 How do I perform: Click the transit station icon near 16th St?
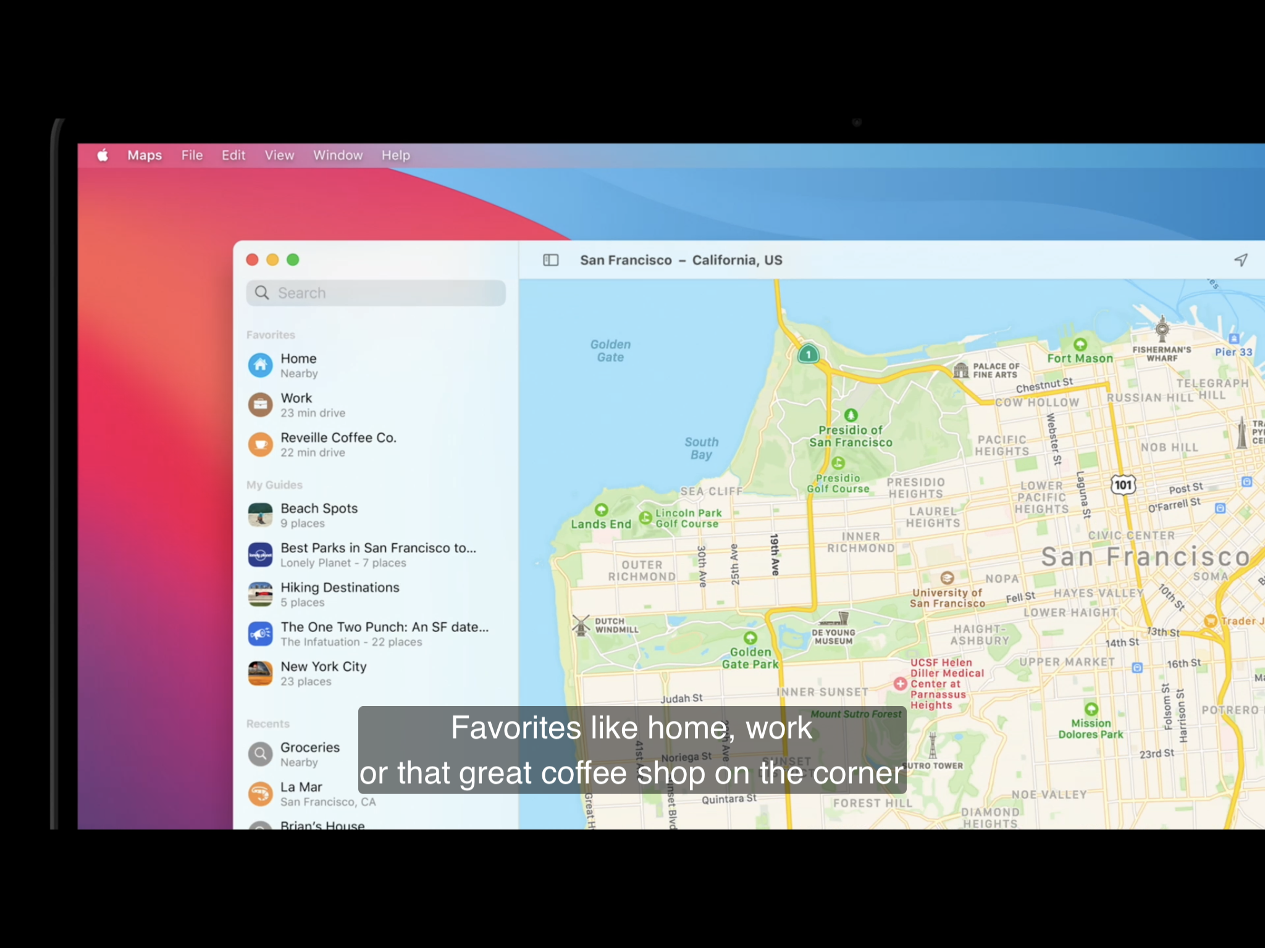coord(1137,668)
